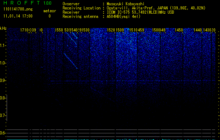Click the HROFFT program title
220x140 pixels.
pos(22,3)
